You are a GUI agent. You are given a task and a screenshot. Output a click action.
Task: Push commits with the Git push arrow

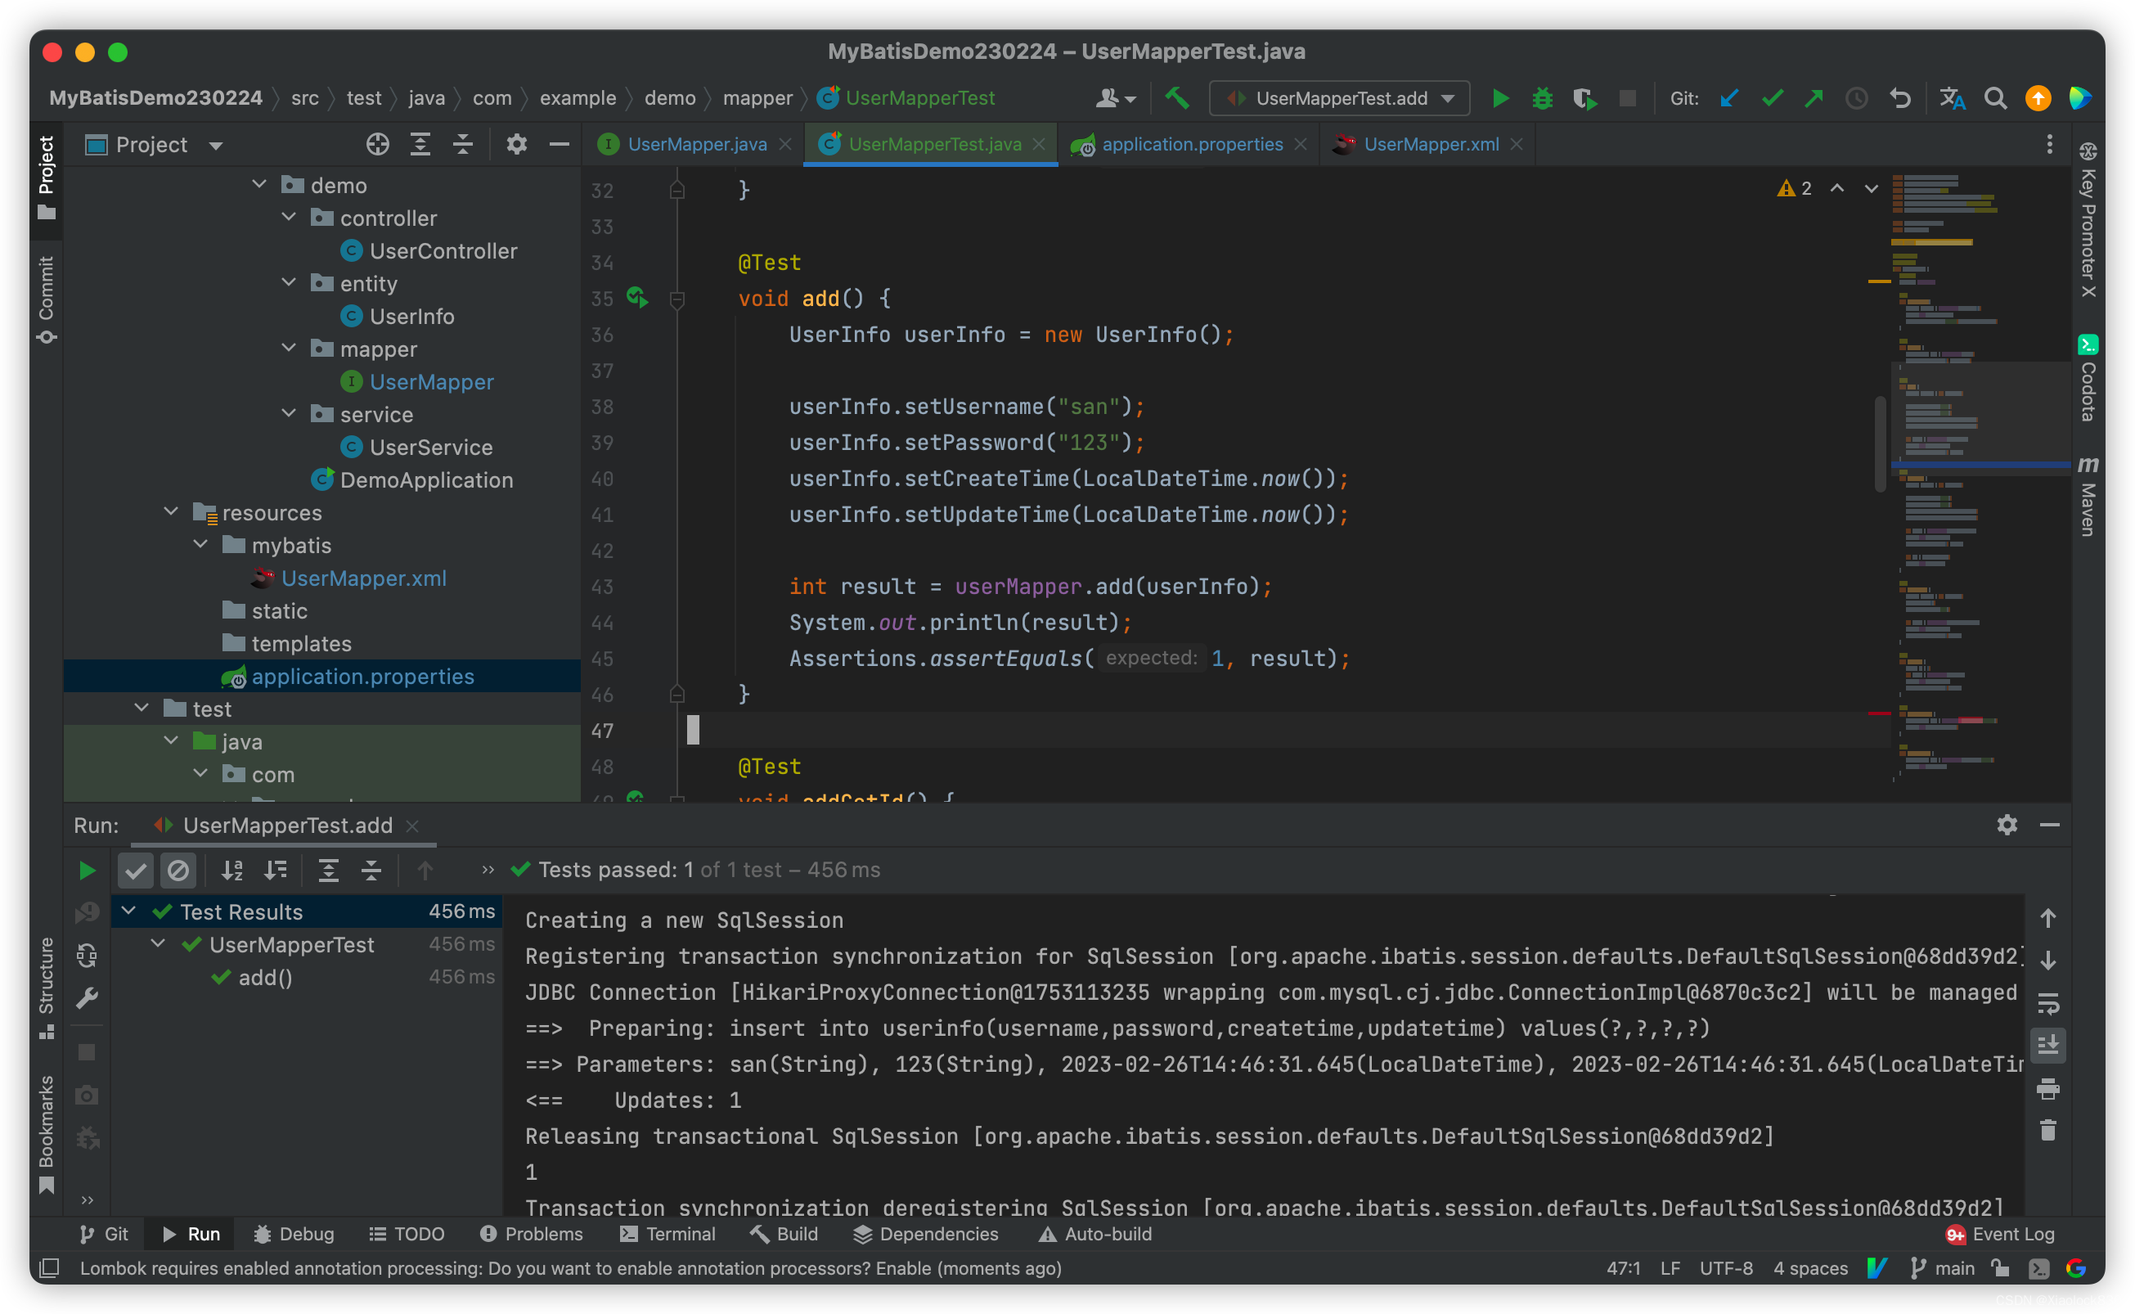coord(1814,98)
